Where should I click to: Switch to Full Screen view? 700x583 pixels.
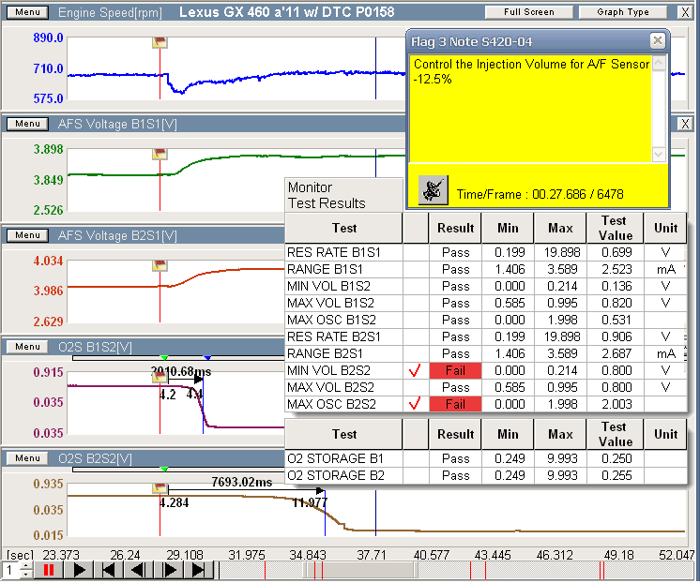(528, 12)
